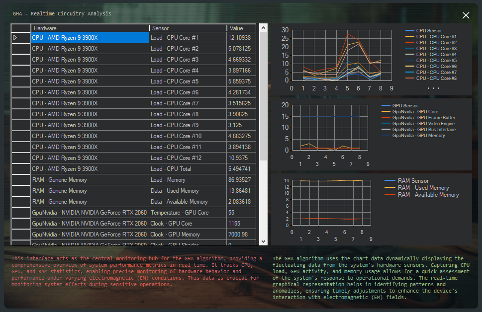Screen dimensions: 482x312
Task: Click the RAM usage line chart
Action: pos(331,203)
